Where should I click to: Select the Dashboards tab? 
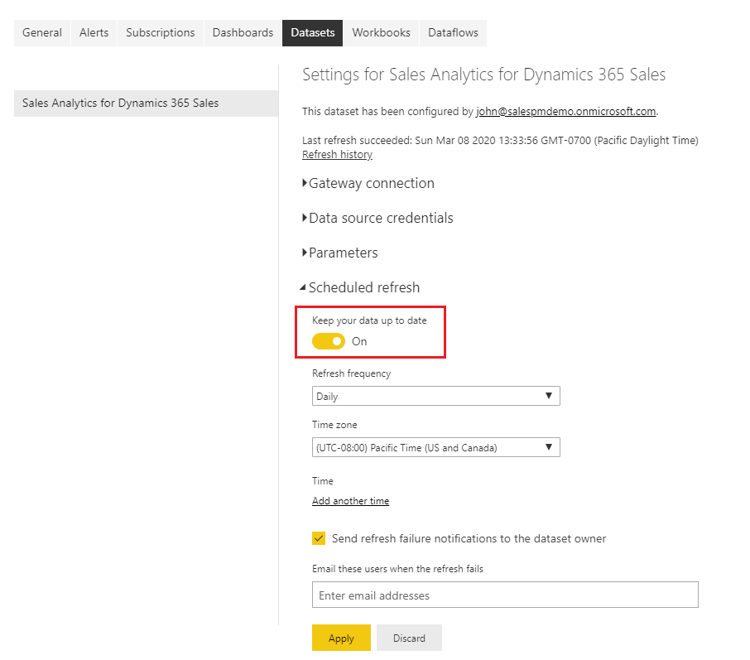click(243, 32)
